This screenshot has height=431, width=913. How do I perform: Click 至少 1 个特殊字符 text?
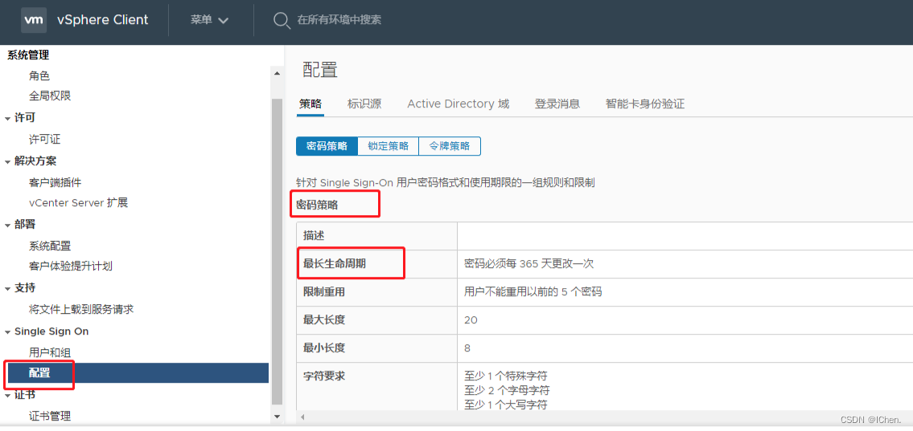[506, 376]
